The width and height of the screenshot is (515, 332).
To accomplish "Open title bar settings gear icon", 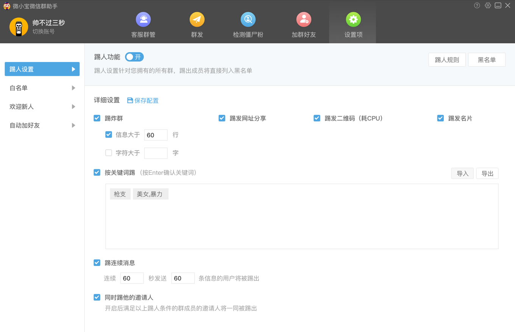I will point(488,5).
